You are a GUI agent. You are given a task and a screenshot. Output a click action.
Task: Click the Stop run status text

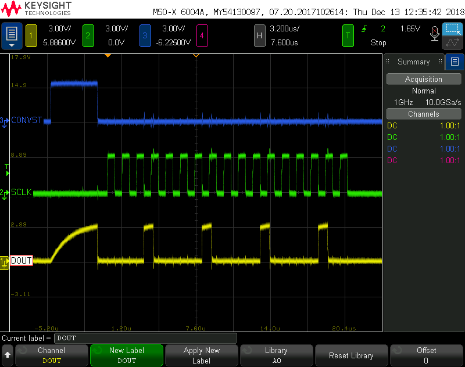pos(378,42)
